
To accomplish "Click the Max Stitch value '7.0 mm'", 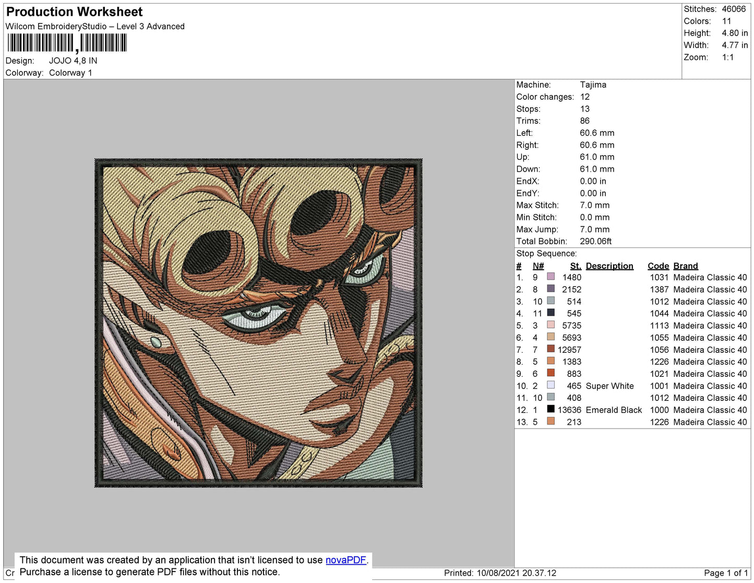I will click(595, 205).
